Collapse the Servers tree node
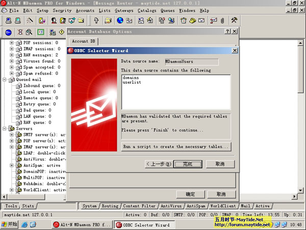 [4, 128]
